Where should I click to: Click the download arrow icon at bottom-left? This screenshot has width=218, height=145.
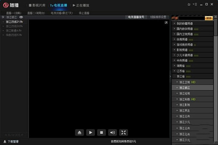[x=5, y=141]
